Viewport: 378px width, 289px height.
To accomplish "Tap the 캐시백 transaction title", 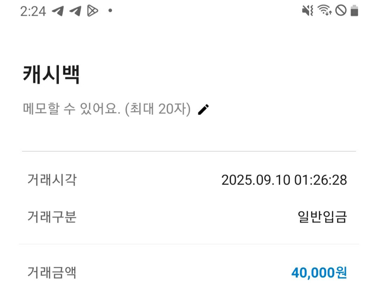I will click(x=51, y=75).
